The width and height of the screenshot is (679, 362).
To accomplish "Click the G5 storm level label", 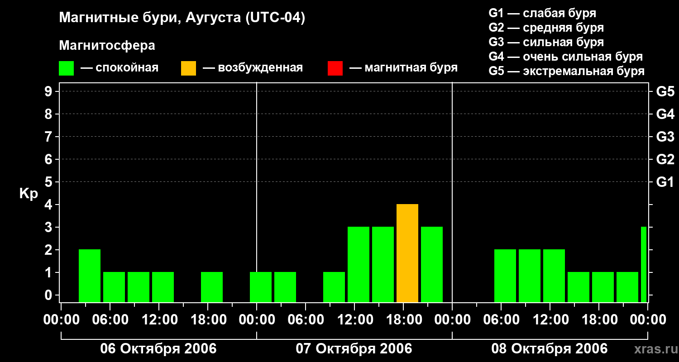I will click(x=665, y=91).
